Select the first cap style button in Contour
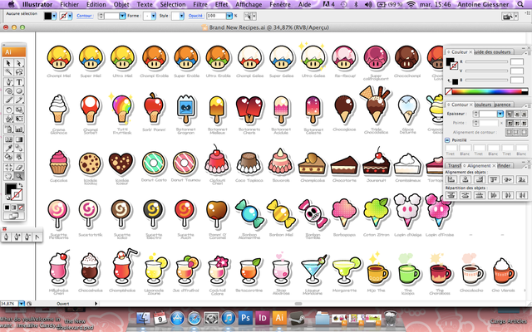 pos(509,113)
